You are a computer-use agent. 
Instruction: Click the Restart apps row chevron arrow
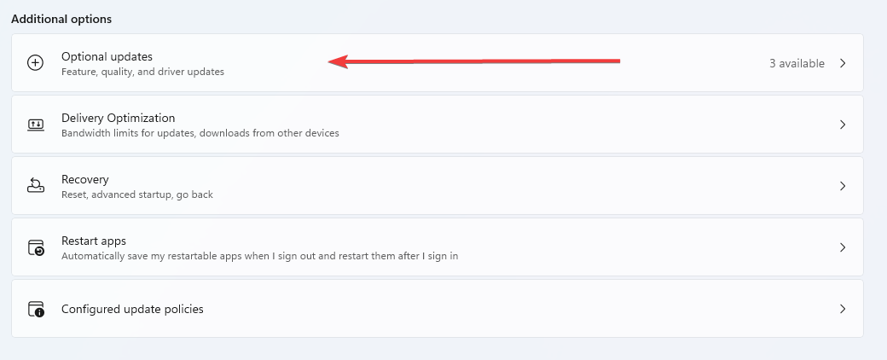(x=843, y=247)
